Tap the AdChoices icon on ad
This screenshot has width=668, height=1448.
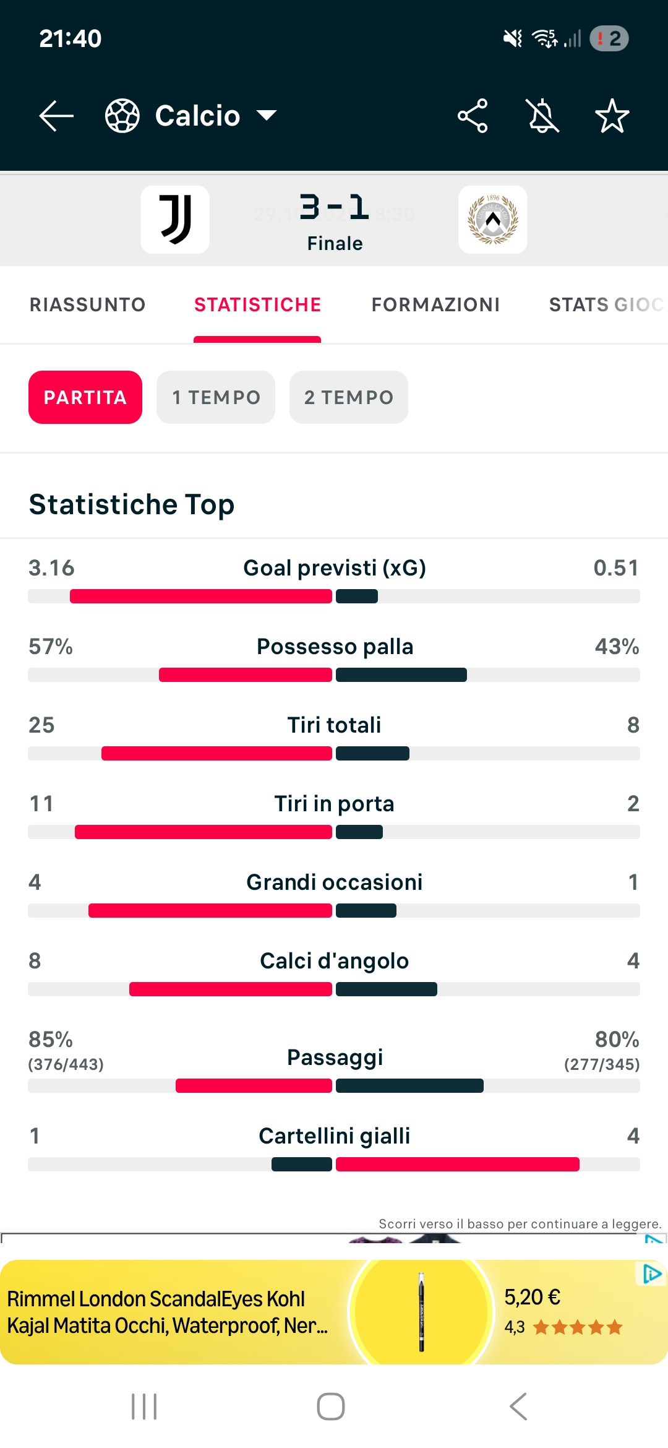[x=652, y=1274]
